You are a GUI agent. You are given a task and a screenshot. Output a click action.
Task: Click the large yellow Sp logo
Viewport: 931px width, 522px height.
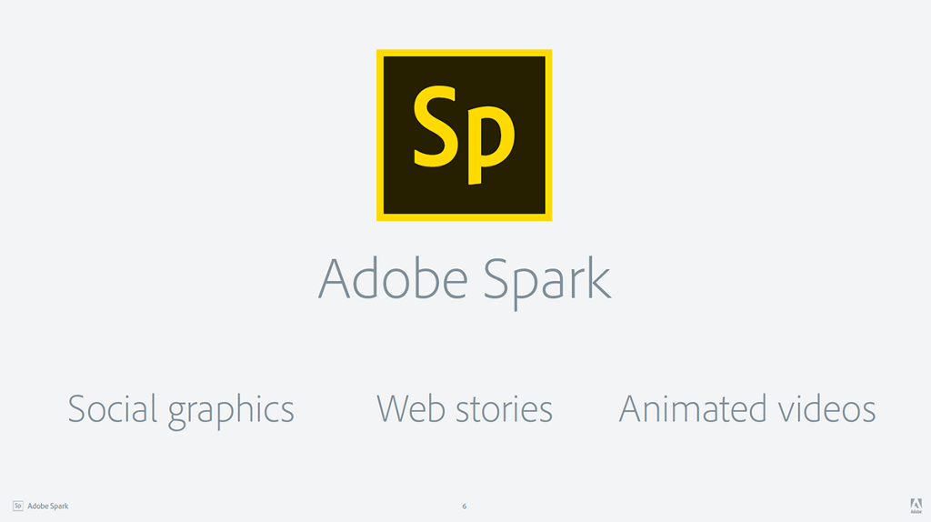[464, 135]
